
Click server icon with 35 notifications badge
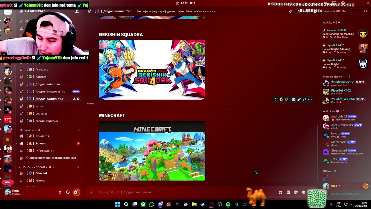[8, 100]
